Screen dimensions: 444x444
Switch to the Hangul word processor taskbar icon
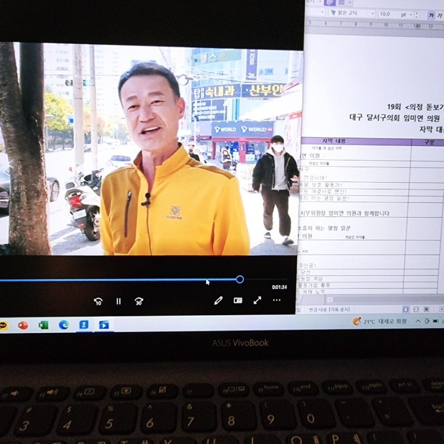84,325
